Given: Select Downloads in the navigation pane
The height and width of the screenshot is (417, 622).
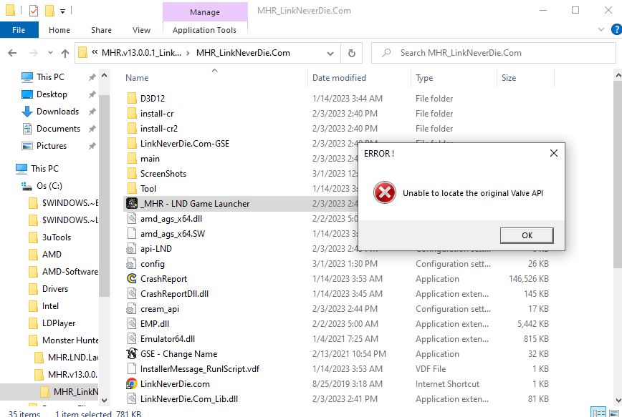Looking at the screenshot, I should 56,112.
